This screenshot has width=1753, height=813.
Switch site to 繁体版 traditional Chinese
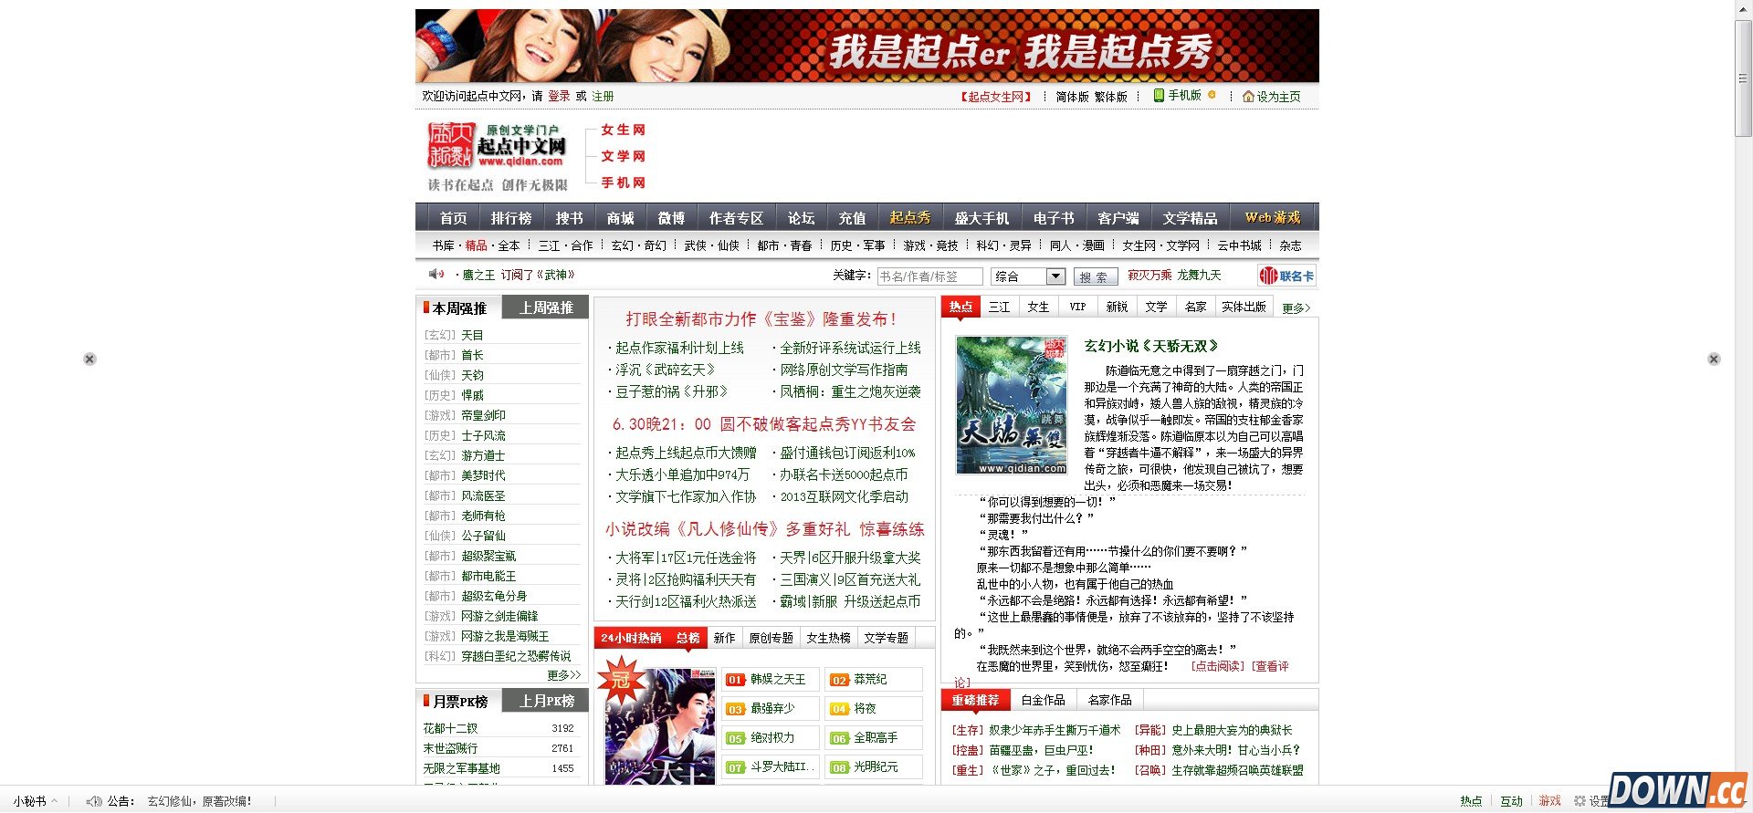pos(1110,97)
